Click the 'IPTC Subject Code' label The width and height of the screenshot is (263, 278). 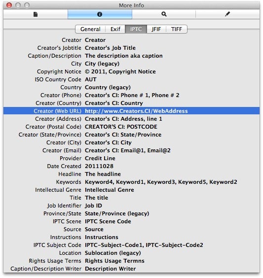click(x=57, y=245)
